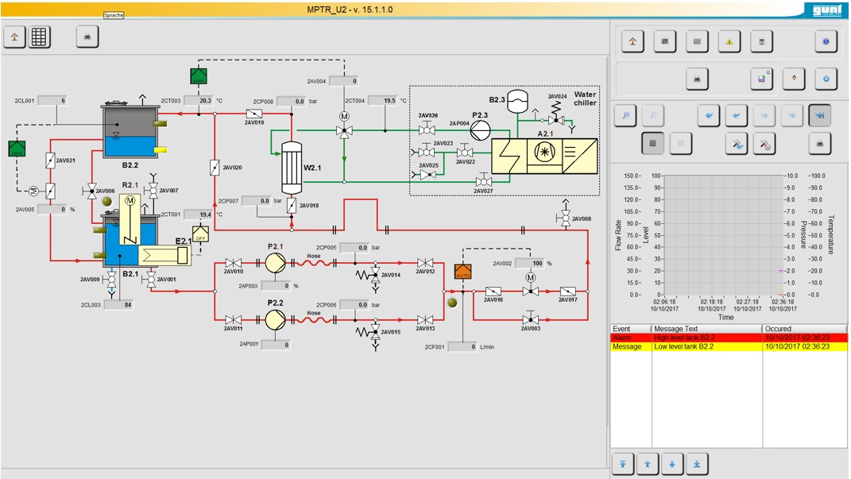Click the power/shutdown button in right panel
This screenshot has width=851, height=479.
[x=826, y=78]
